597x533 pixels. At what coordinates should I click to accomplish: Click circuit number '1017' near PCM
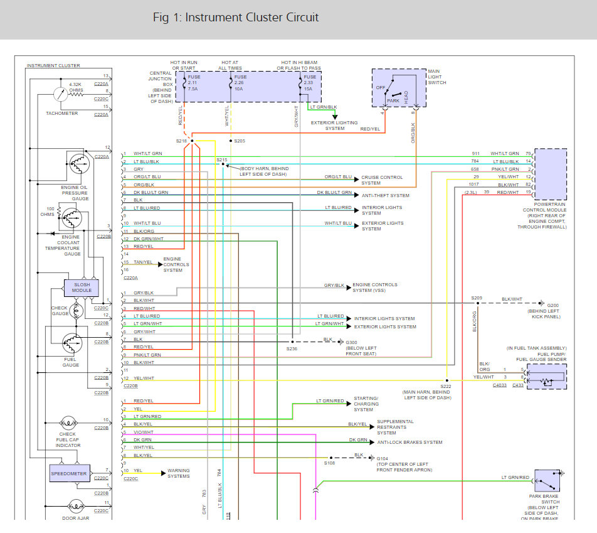[473, 185]
